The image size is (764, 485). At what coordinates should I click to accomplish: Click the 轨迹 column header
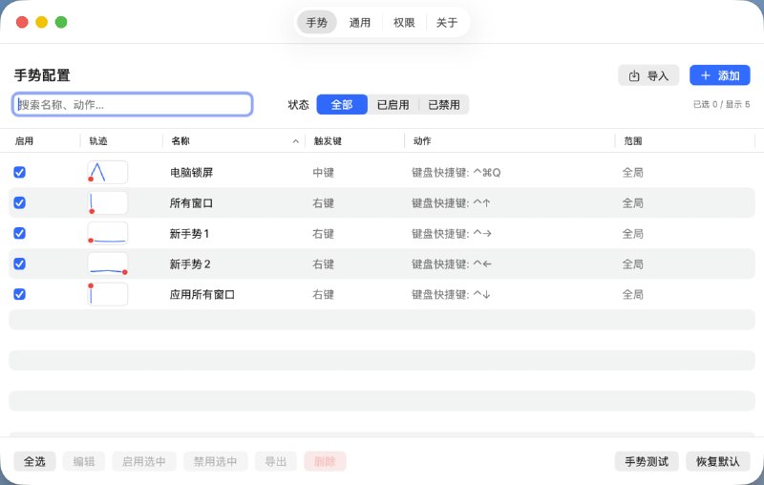point(98,140)
